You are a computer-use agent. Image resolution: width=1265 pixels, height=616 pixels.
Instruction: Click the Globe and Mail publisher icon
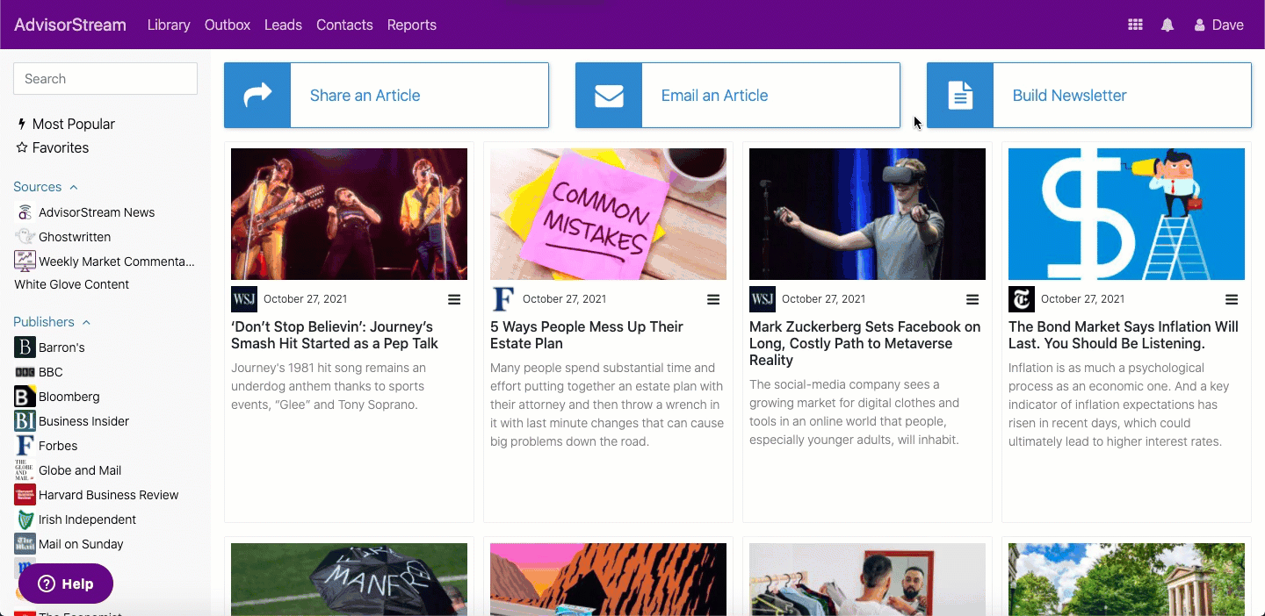click(x=25, y=470)
